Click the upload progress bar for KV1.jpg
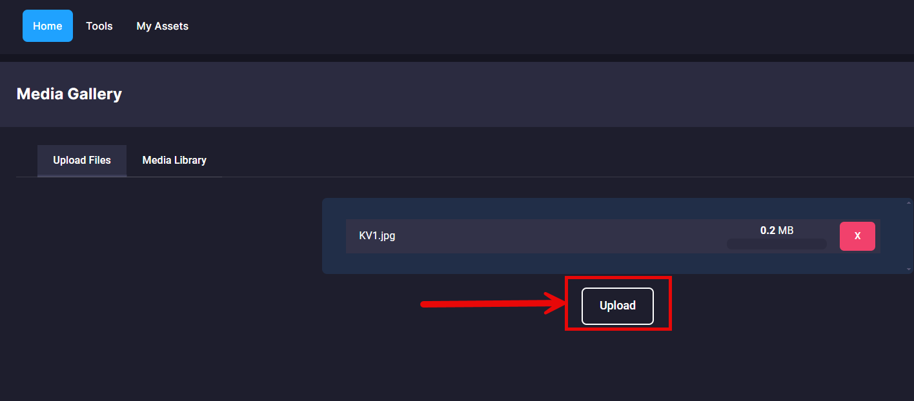 [777, 244]
